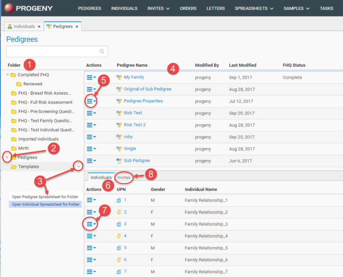Open the actions menu for individual 3

point(91,224)
